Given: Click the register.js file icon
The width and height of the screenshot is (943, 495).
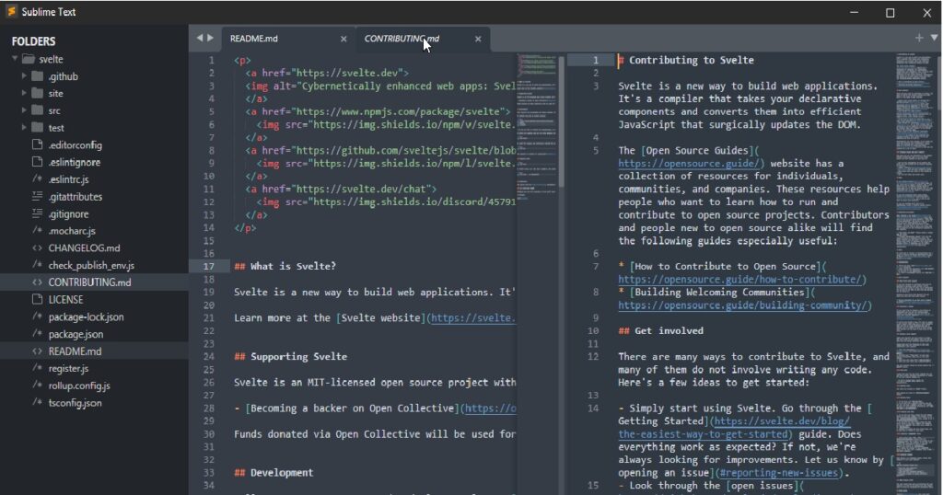Looking at the screenshot, I should [x=37, y=368].
